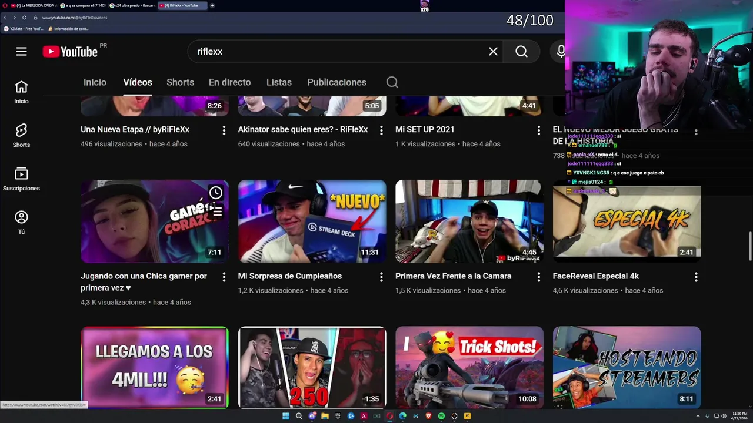The image size is (753, 423).
Task: Open the YouTube hamburger guide menu
Action: (x=21, y=52)
